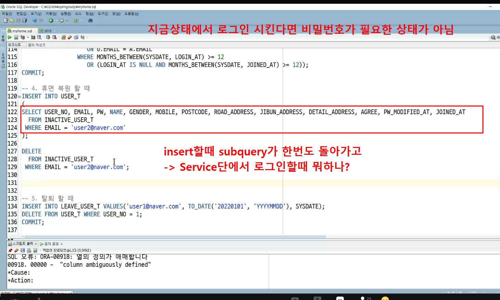Click the SQL Tuning Advisor icon
This screenshot has height=300, width=500.
pos(39,37)
